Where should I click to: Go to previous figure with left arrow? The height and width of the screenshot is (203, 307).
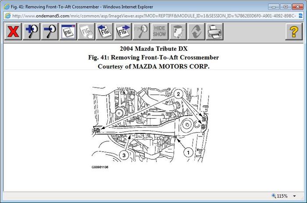tap(104, 31)
